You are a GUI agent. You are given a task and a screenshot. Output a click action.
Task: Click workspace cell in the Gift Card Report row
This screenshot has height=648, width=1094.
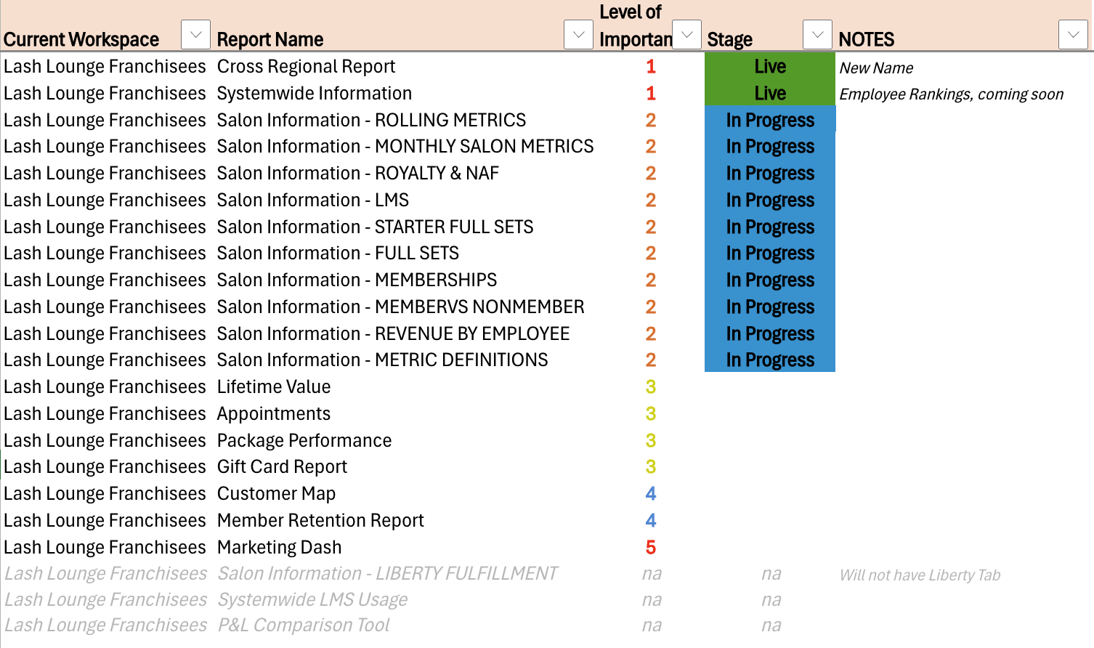(105, 467)
